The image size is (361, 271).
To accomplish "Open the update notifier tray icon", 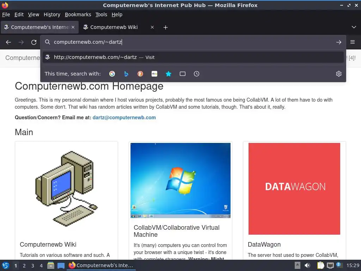I will (x=339, y=265).
